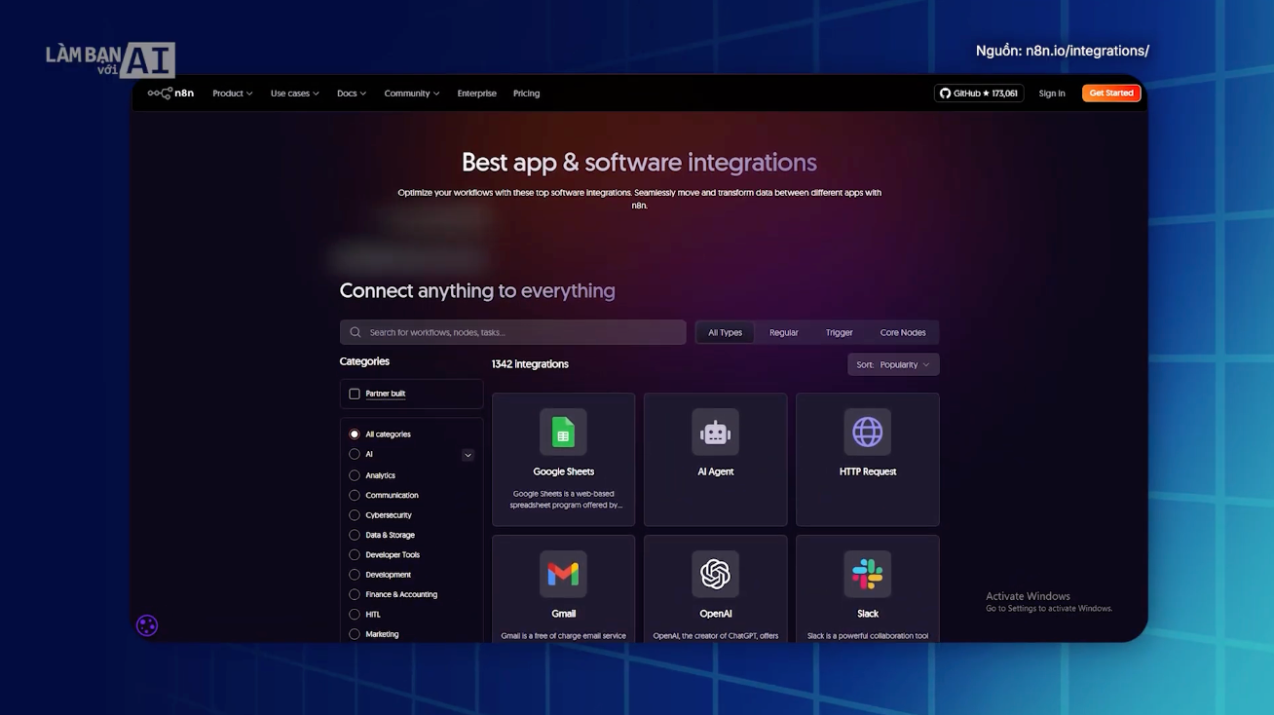Open the Use cases dropdown menu
This screenshot has height=715, width=1274.
[x=295, y=94]
